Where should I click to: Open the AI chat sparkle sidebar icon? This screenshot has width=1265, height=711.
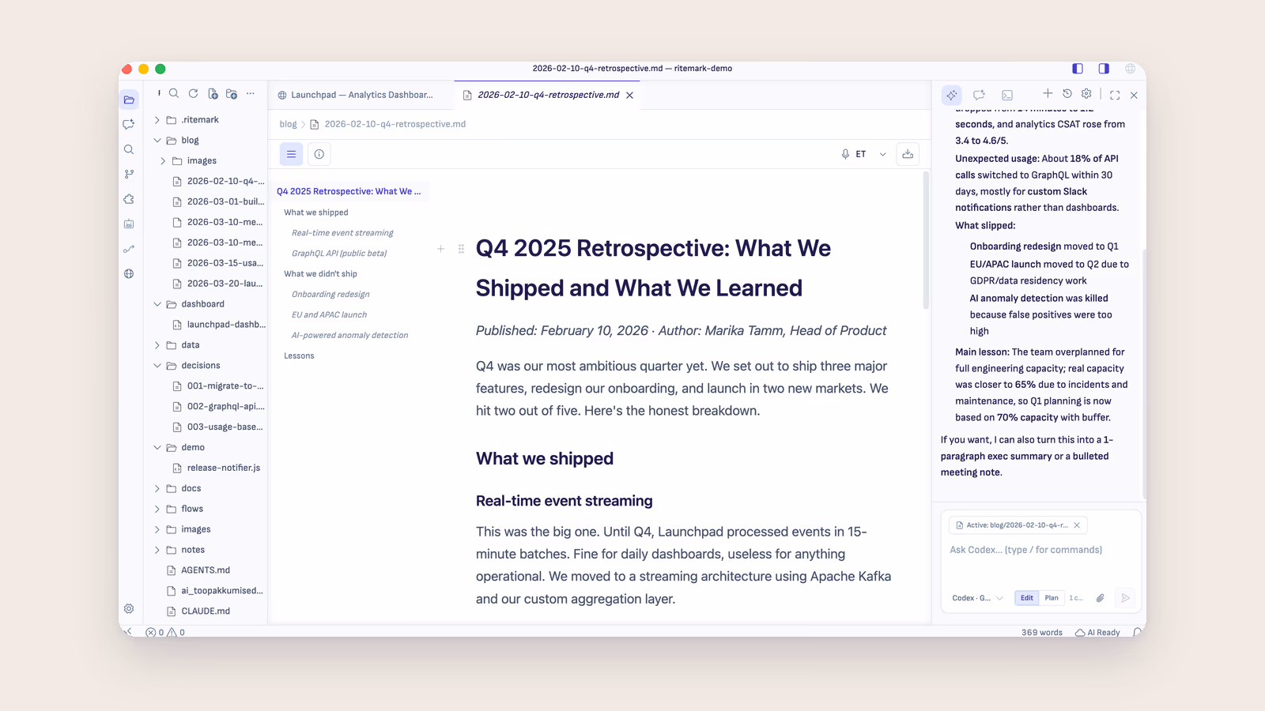pyautogui.click(x=129, y=124)
